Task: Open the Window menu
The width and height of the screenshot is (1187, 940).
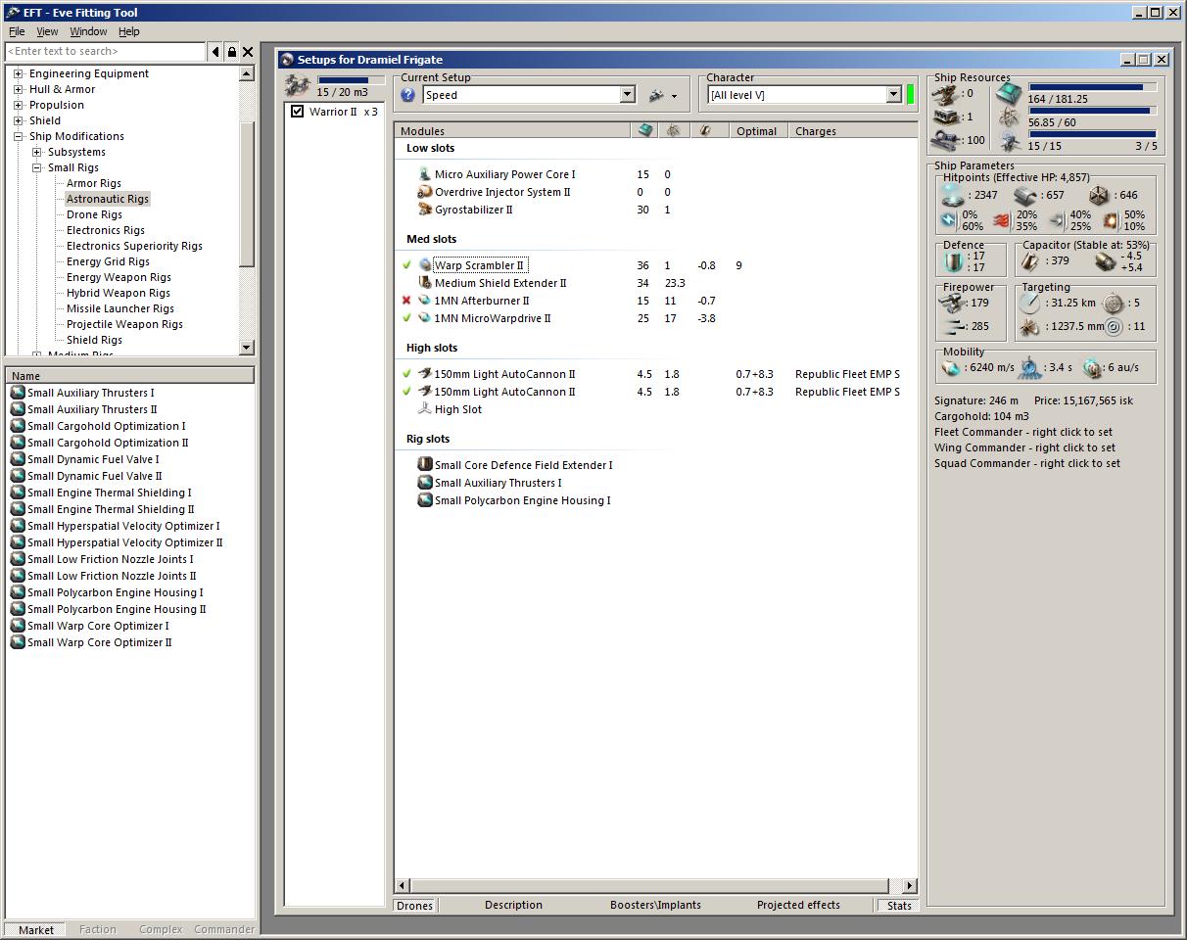Action: [88, 31]
